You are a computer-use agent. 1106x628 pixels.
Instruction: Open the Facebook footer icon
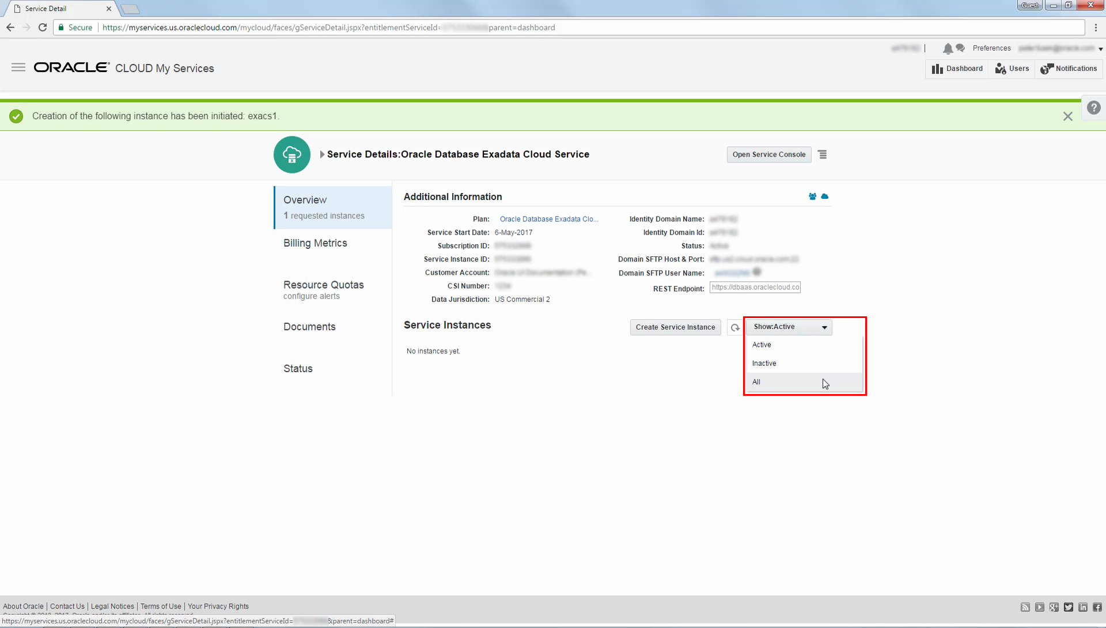click(1097, 607)
